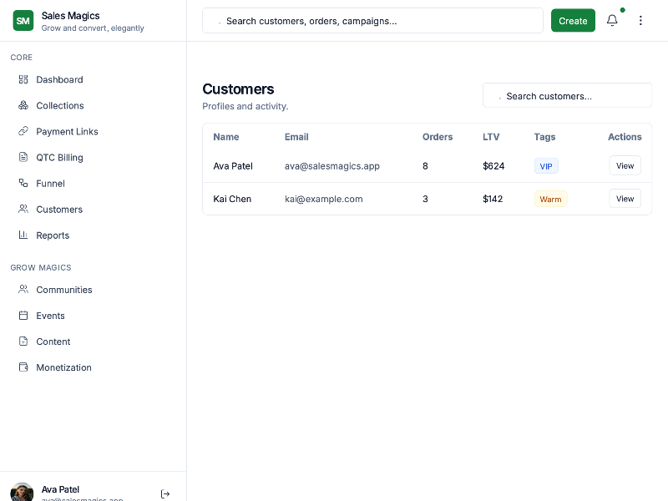Click the Customers people icon
The width and height of the screenshot is (668, 501).
23,209
